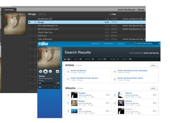Play the Shivers album with 7 songs
170x123 pixels.
click(x=115, y=103)
